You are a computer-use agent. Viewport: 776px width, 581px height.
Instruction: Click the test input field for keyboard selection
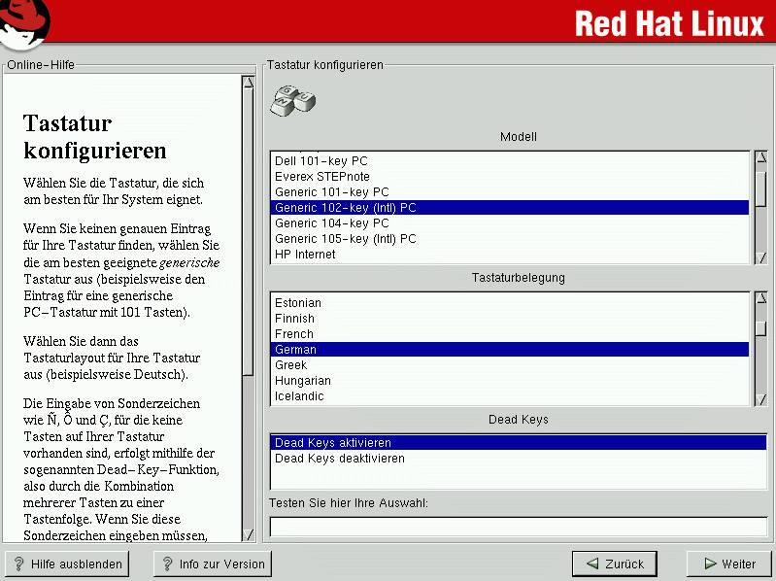(518, 527)
